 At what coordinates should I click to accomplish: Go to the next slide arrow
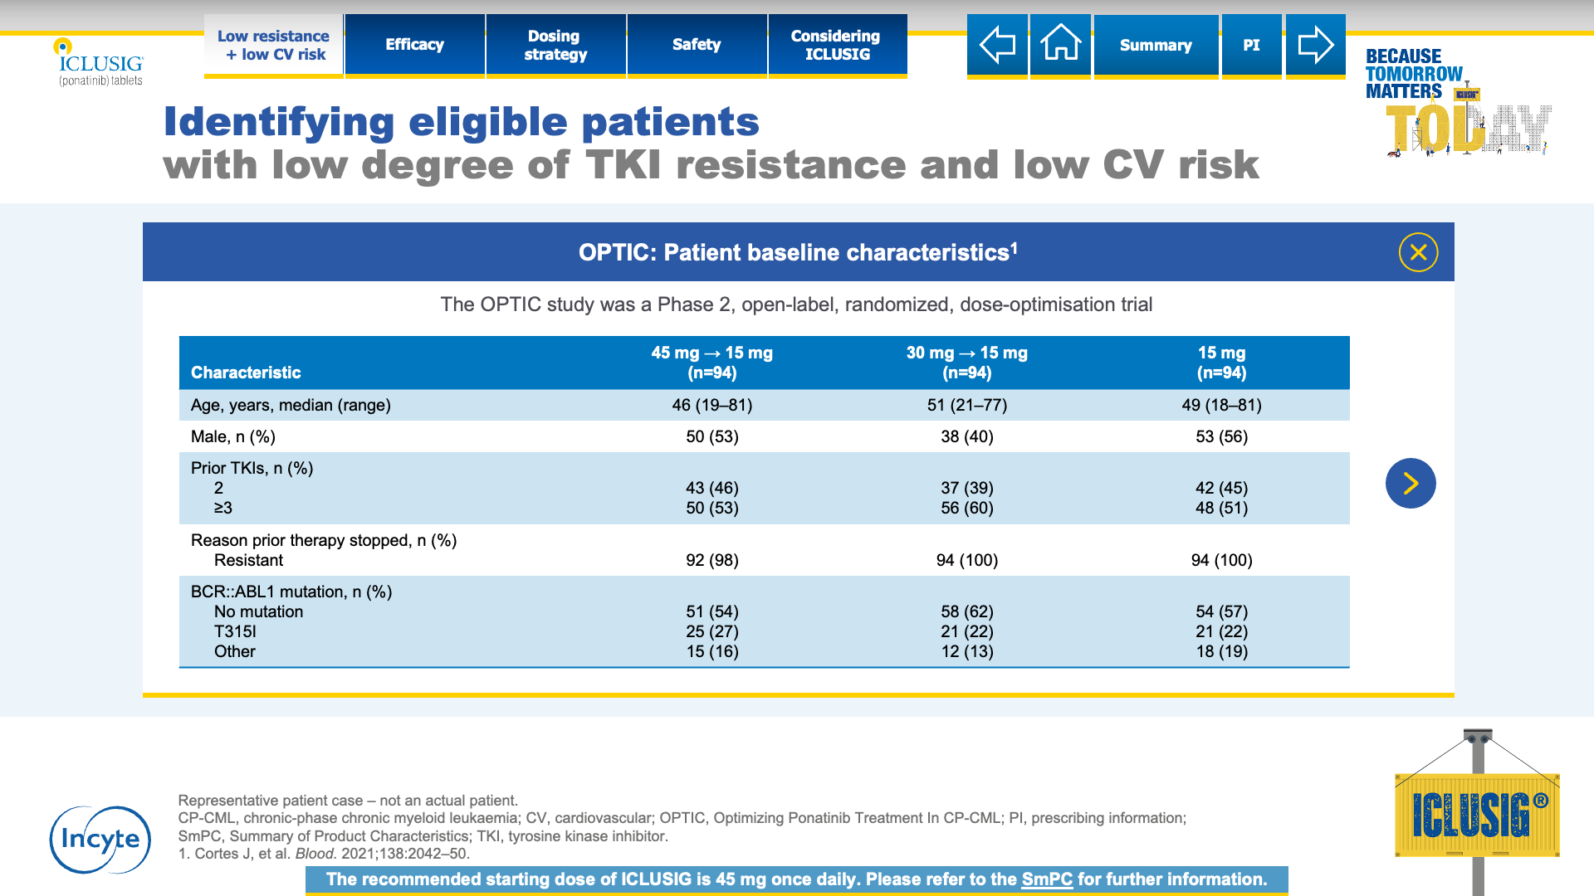click(x=1315, y=45)
